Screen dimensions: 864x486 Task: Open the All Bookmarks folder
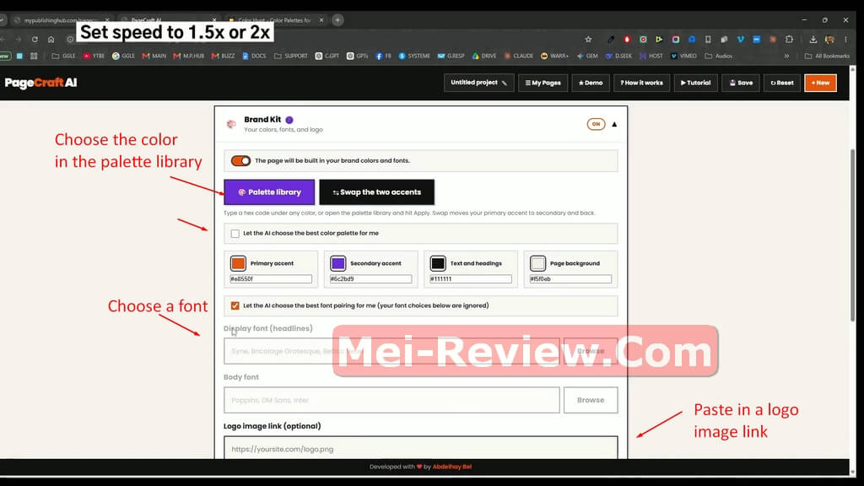[827, 56]
